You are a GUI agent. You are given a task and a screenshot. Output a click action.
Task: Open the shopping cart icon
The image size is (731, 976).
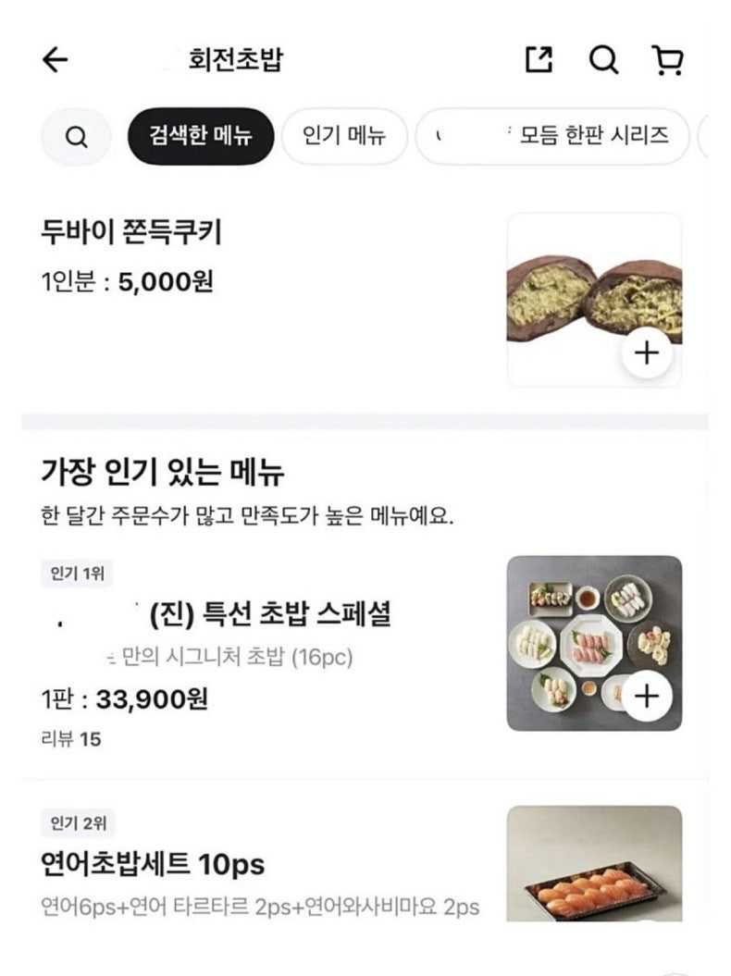[x=667, y=60]
